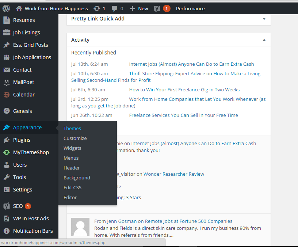Open post 'Internet Jobs (Almost) Anyone' under Recently Published

pyautogui.click(x=191, y=64)
